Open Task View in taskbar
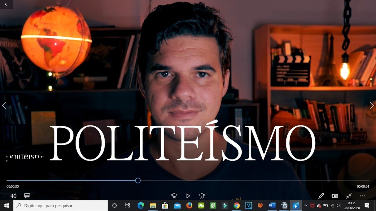Viewport: 376px width, 211px height. tap(127, 205)
